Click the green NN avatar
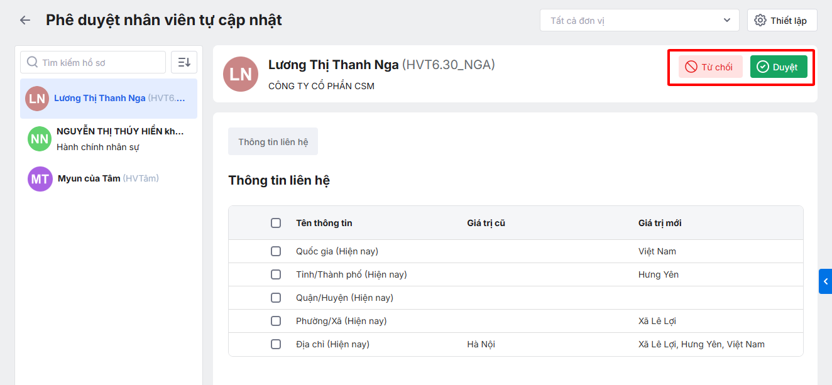 pos(40,139)
